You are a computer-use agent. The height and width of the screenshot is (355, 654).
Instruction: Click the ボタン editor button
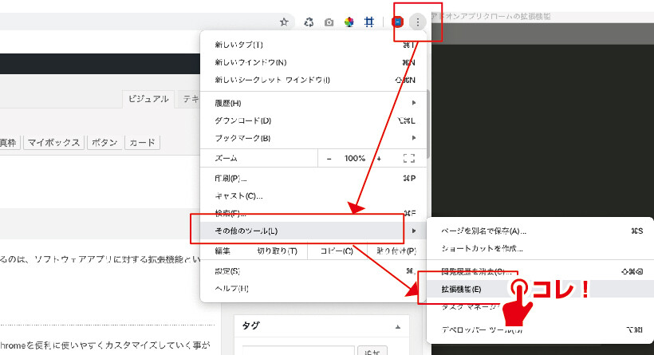tap(104, 143)
